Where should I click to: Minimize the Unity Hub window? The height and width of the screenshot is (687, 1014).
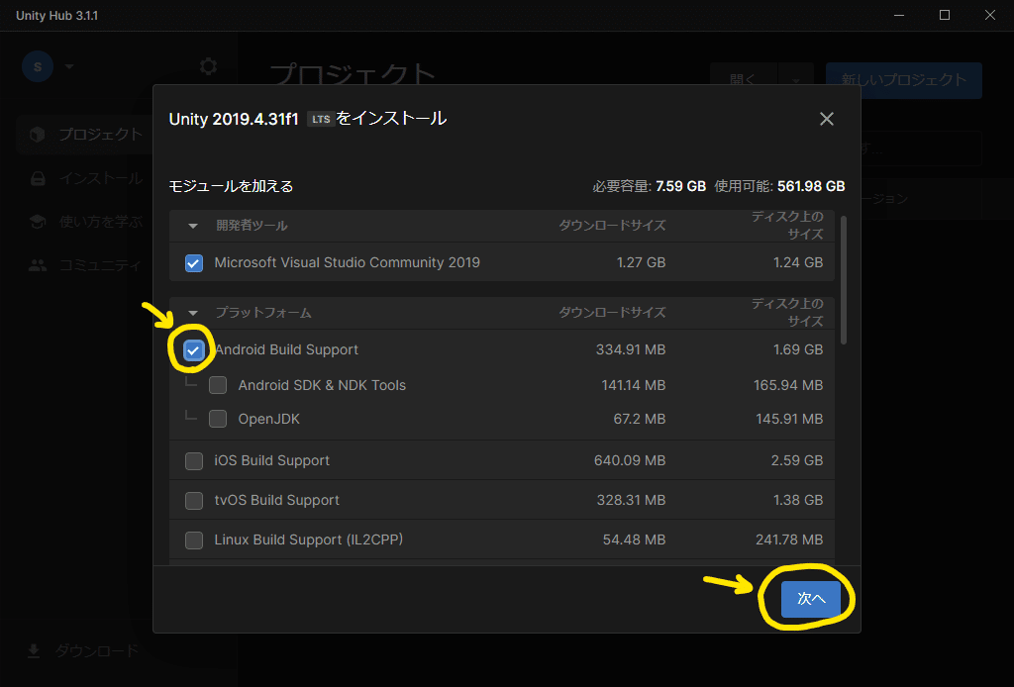coord(899,15)
